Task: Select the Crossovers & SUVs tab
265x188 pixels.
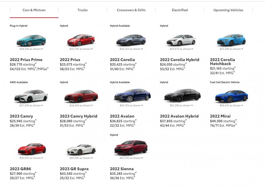Action: pyautogui.click(x=131, y=10)
